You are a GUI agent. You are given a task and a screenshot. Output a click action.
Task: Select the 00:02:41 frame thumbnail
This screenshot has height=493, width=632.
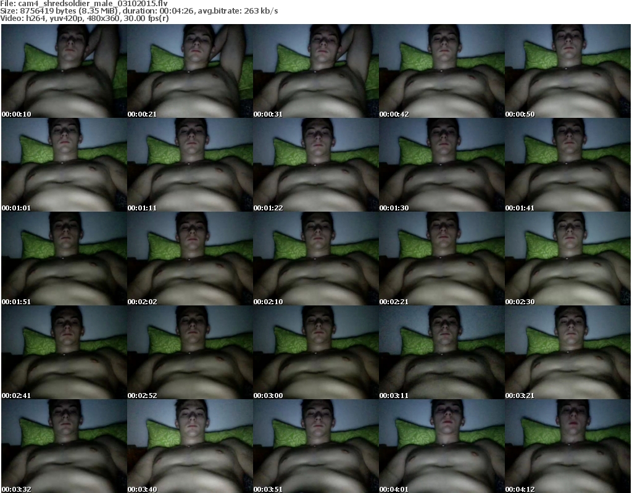coord(64,352)
